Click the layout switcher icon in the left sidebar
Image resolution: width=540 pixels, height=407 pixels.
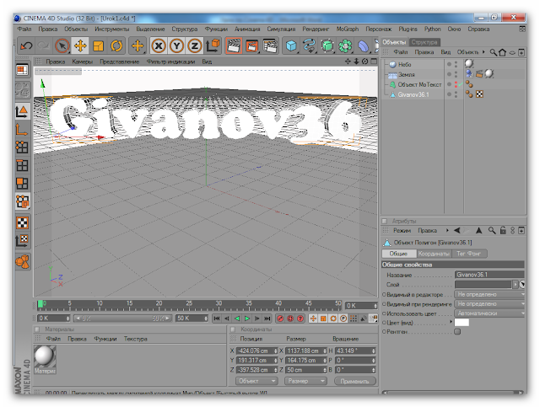[x=23, y=70]
